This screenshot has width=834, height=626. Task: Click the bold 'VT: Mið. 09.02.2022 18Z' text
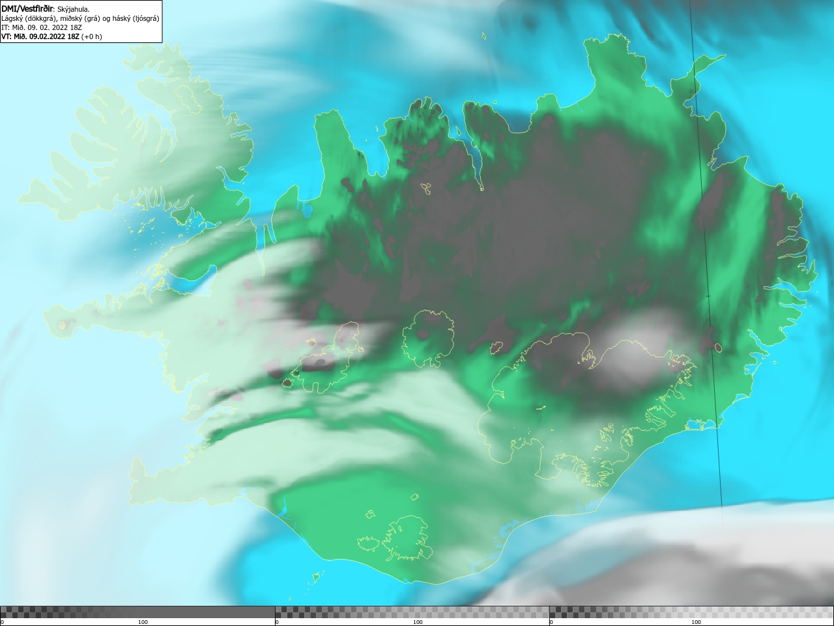point(40,37)
